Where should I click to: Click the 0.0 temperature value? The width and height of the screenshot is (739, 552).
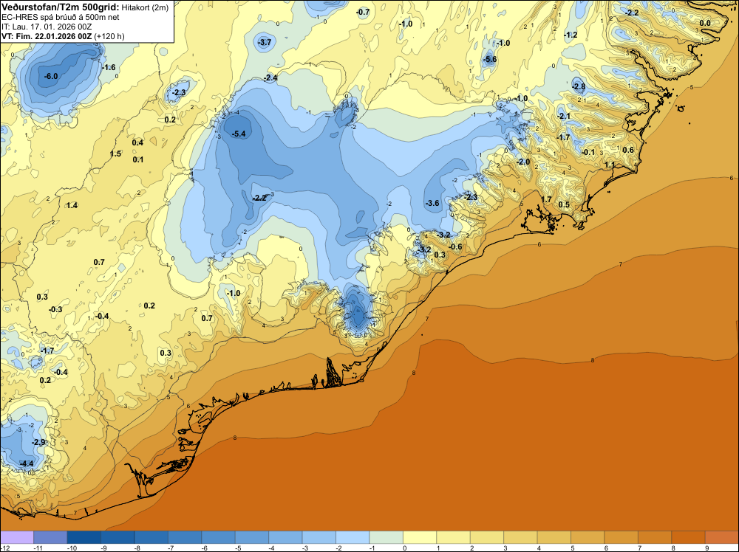[705, 24]
